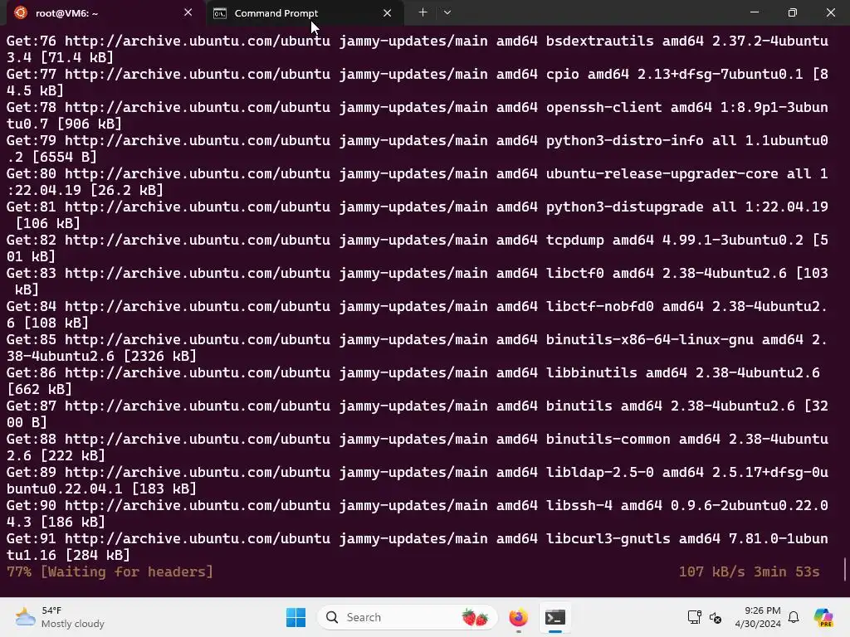Click the Terminal taskbar icon
The width and height of the screenshot is (850, 637).
click(x=555, y=617)
